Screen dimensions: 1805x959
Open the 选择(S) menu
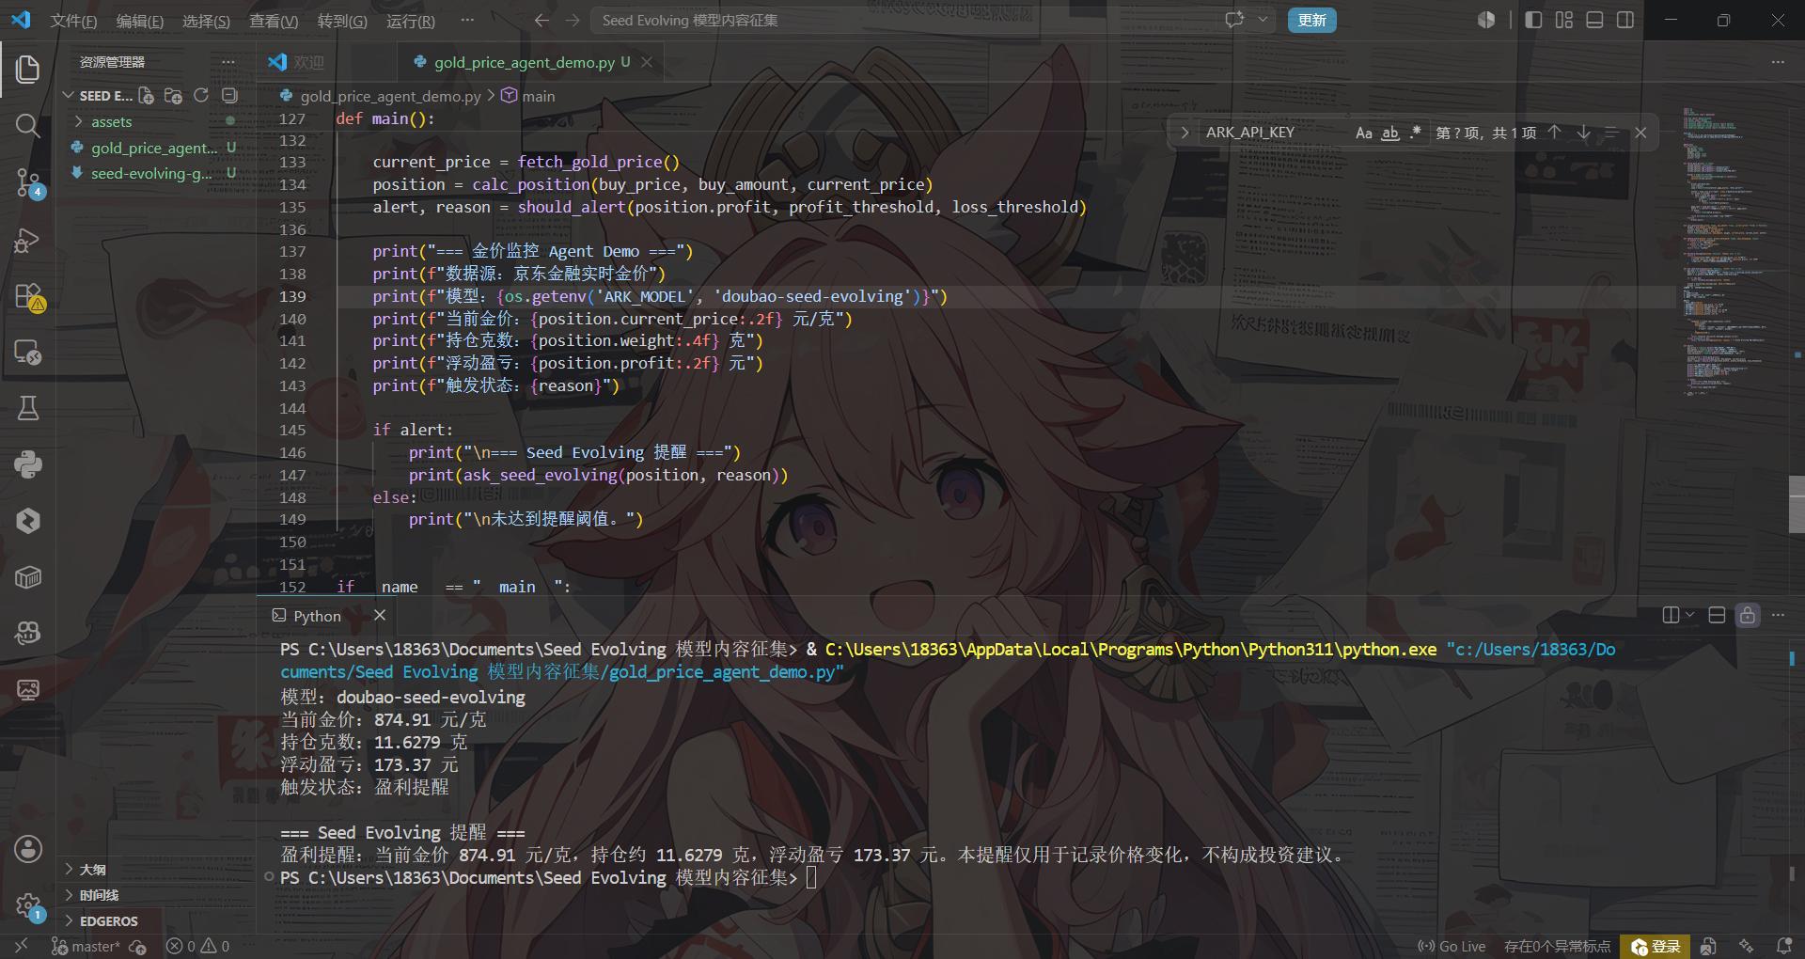click(x=206, y=21)
